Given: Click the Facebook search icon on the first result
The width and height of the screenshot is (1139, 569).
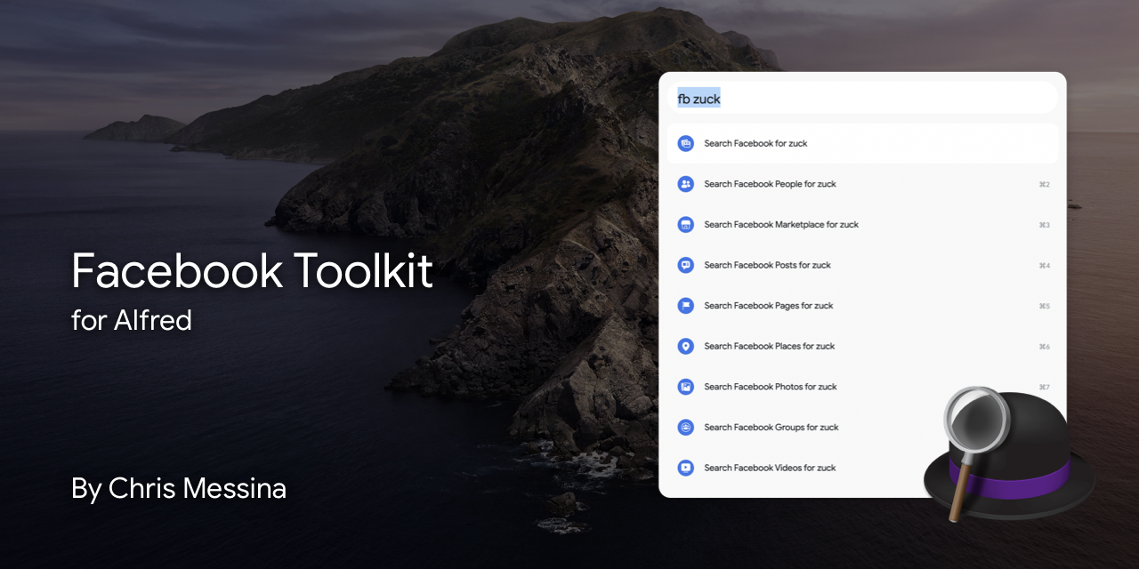Looking at the screenshot, I should [685, 143].
